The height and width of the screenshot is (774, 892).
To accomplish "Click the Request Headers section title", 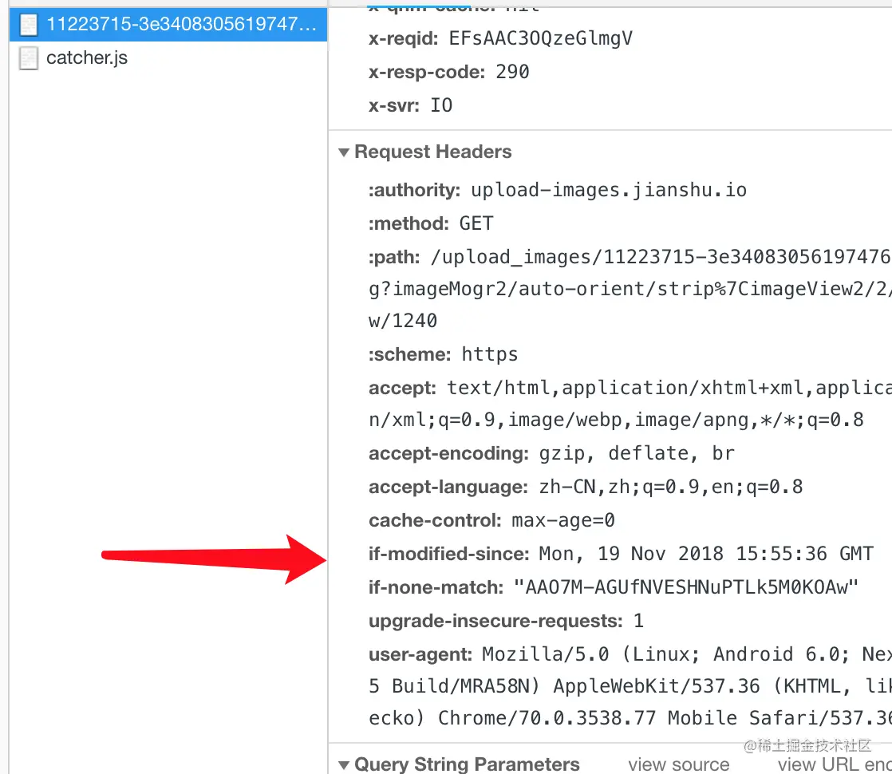I will pyautogui.click(x=433, y=152).
